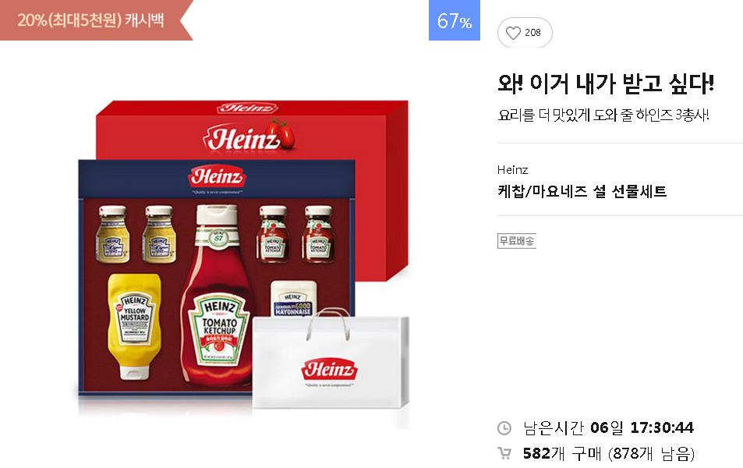The image size is (743, 468).
Task: Click the headline 와! 이거 내가 받고 싶다!
Action: click(x=606, y=83)
